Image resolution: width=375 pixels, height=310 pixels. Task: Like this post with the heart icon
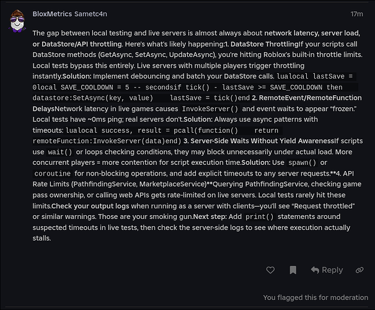pos(270,270)
